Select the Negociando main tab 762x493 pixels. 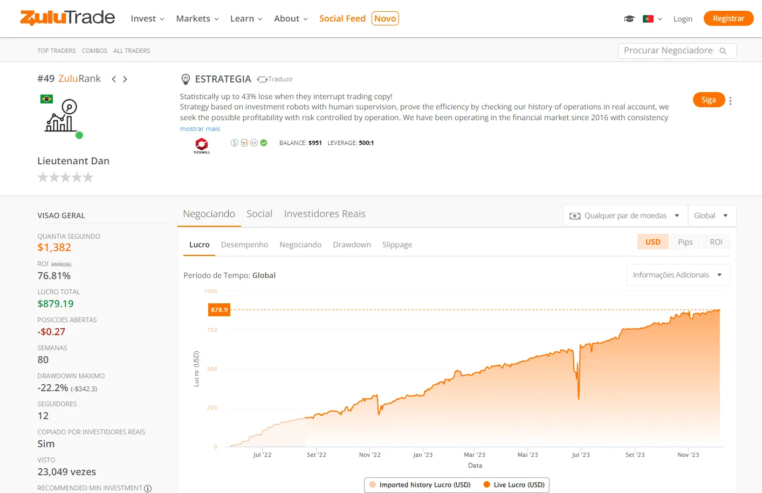pos(209,214)
